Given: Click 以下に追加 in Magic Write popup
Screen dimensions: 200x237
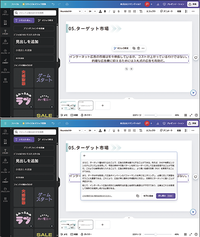Looking at the screenshot, I should coord(148,196).
